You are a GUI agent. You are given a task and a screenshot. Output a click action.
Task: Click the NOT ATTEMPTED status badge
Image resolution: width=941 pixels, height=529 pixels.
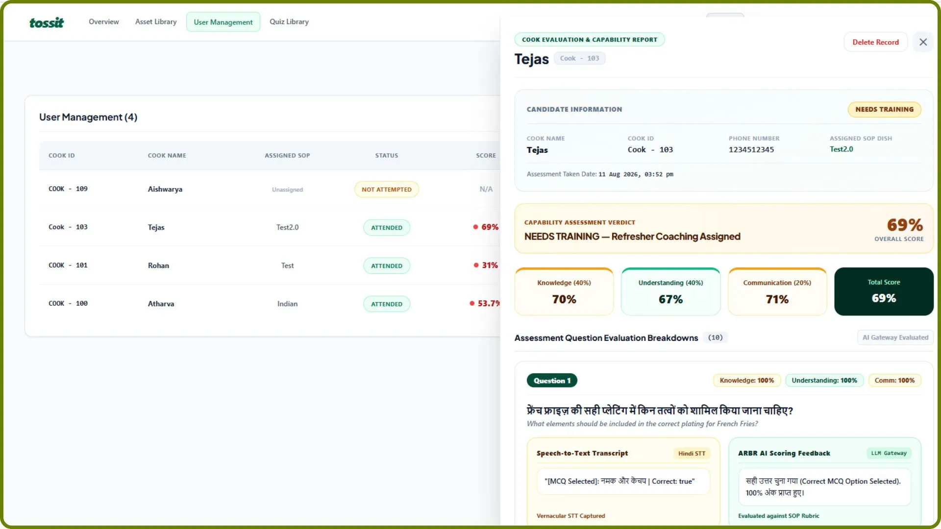[387, 190]
